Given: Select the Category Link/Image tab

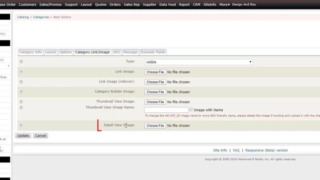Looking at the screenshot, I should pos(92,52).
